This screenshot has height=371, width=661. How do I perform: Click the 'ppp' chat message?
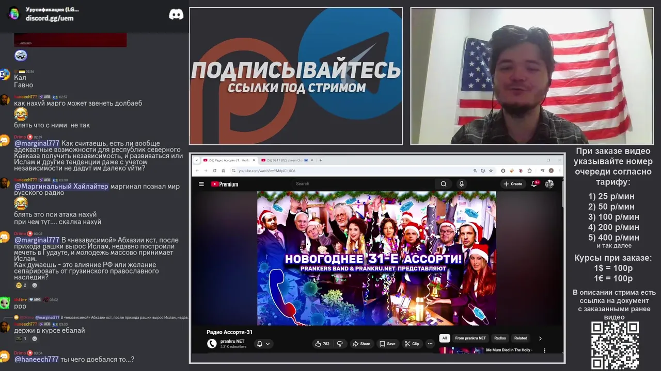point(20,306)
